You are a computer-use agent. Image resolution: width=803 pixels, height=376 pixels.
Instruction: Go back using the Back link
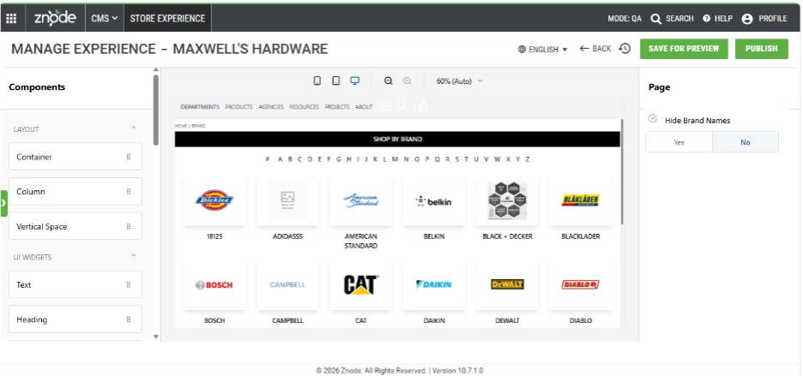[x=595, y=49]
